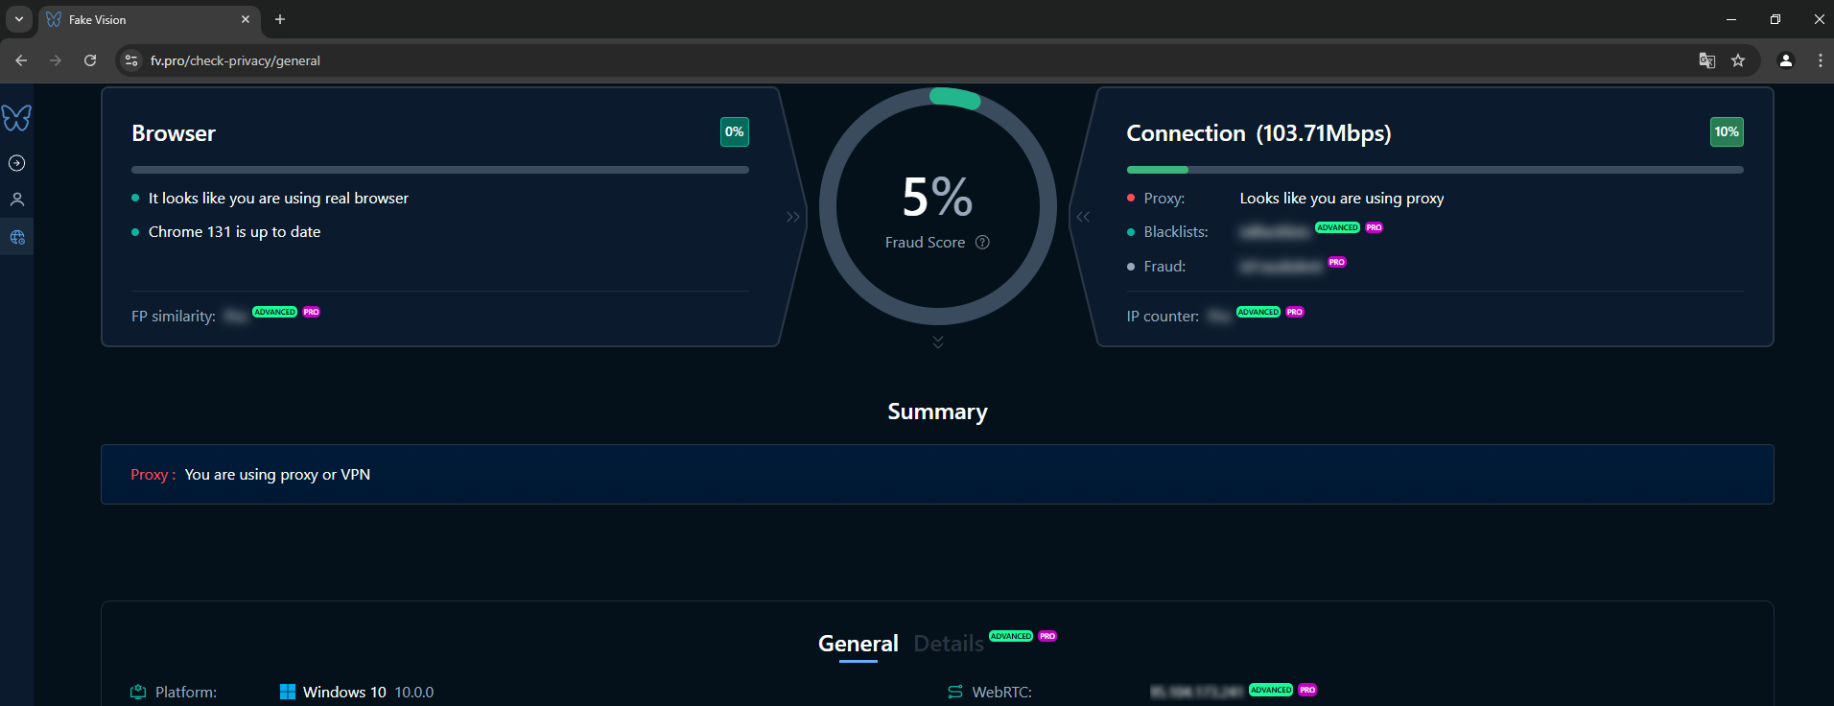
Task: Click the PRO badge next to Fraud
Action: point(1336,262)
